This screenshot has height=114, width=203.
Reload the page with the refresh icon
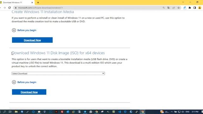(10, 8)
